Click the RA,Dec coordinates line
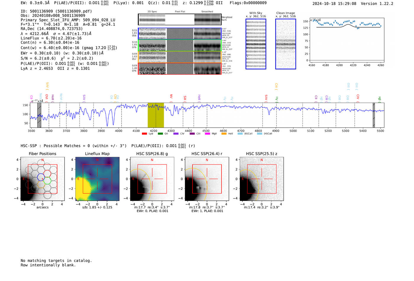This screenshot has width=414, height=281. point(52,29)
